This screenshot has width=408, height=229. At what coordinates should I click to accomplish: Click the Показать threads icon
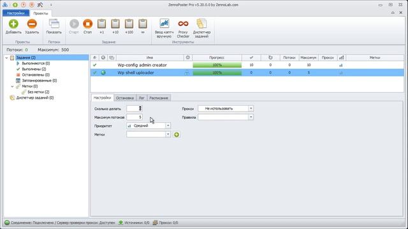54,24
